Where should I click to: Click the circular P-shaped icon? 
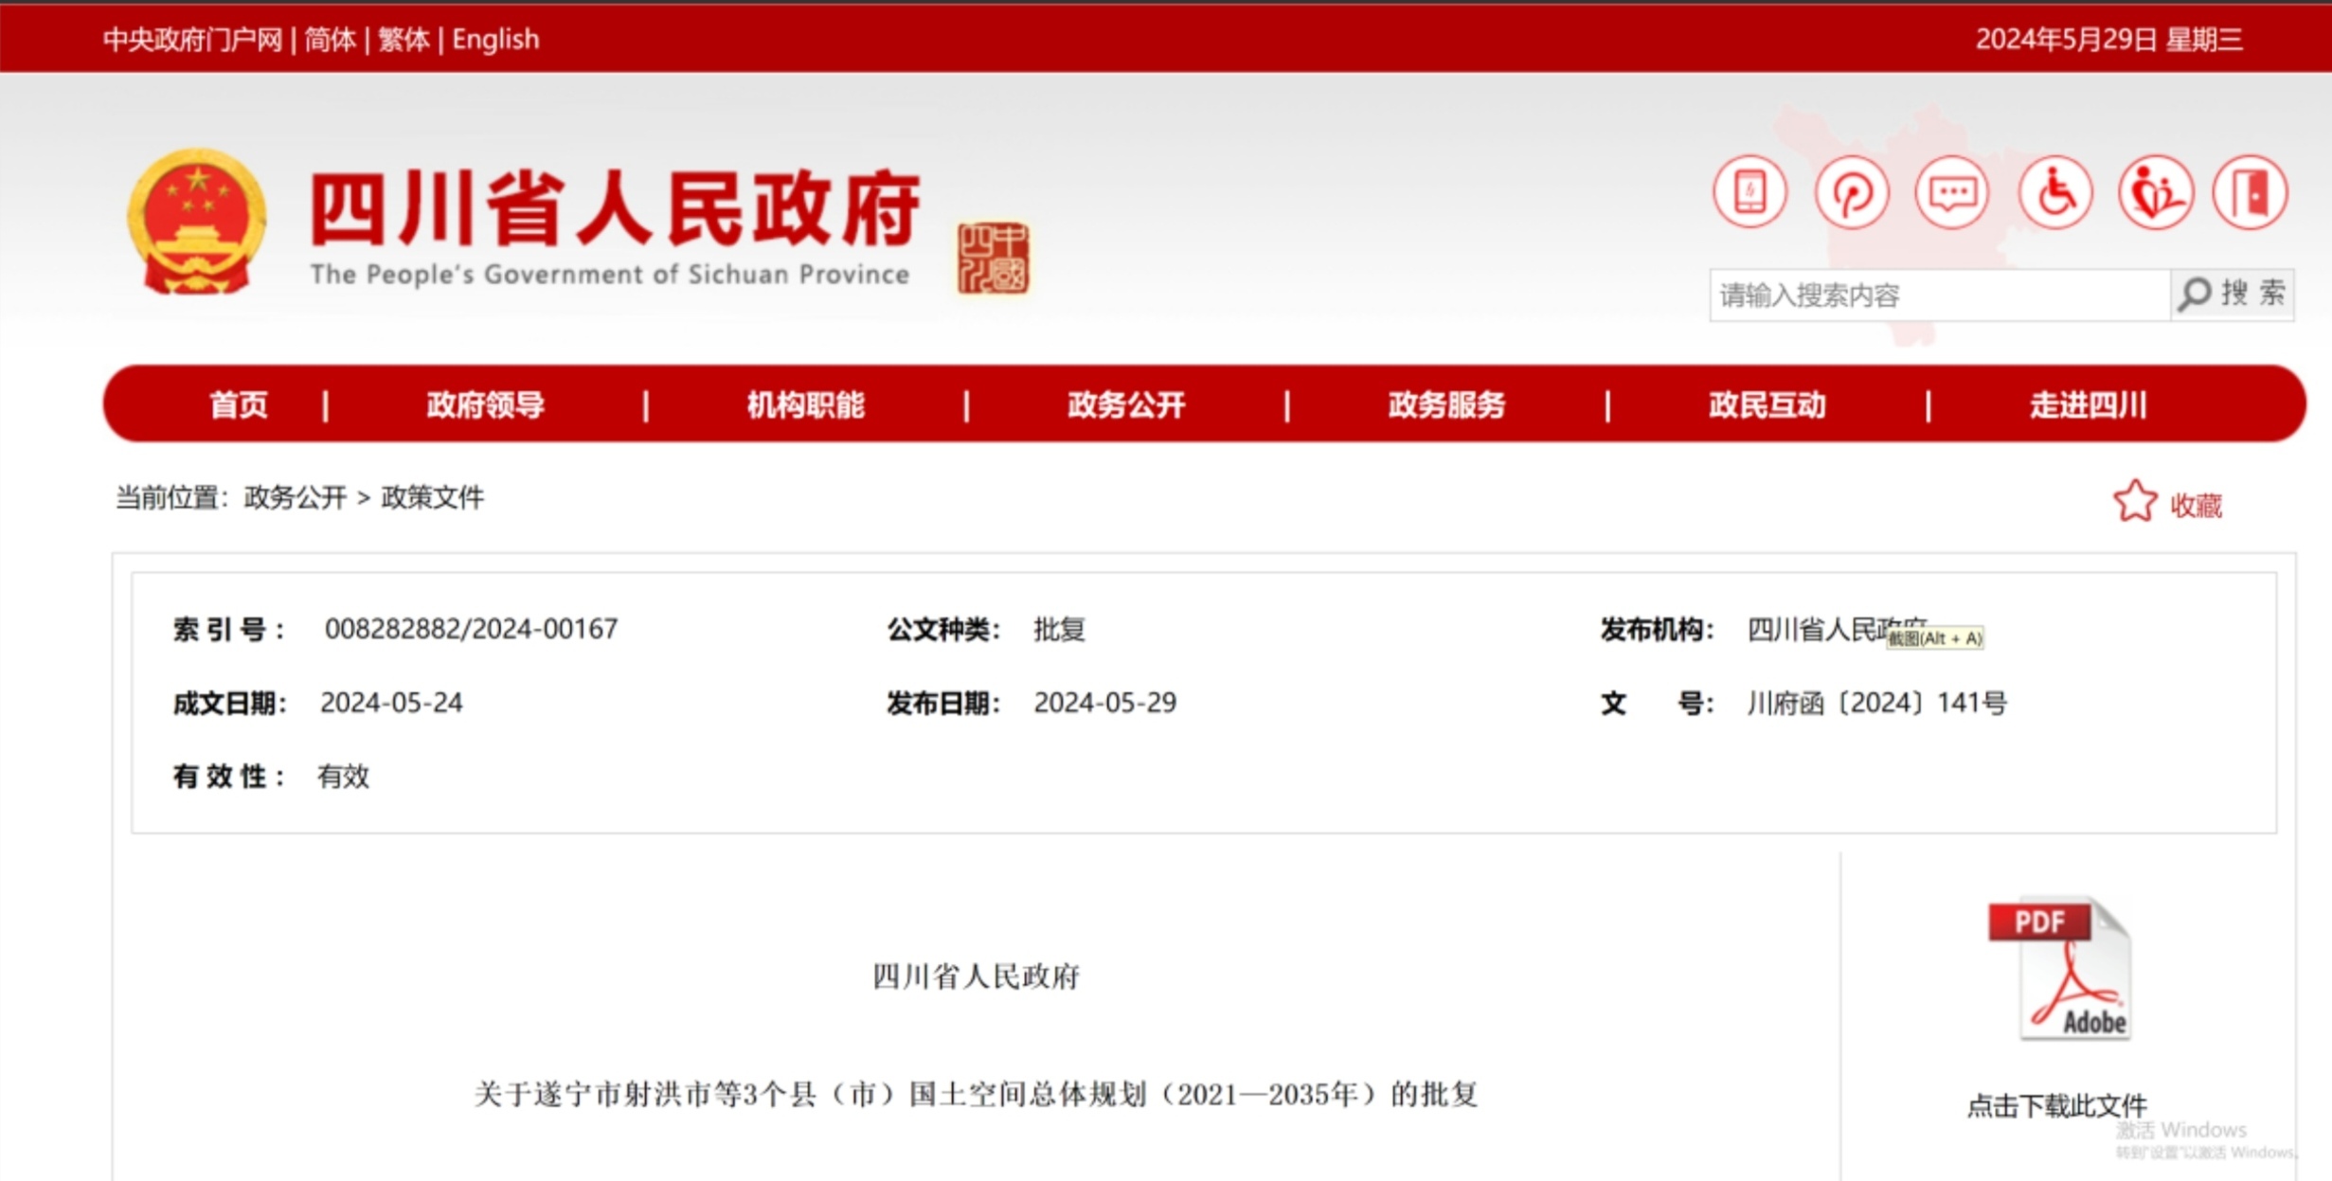(x=1852, y=193)
